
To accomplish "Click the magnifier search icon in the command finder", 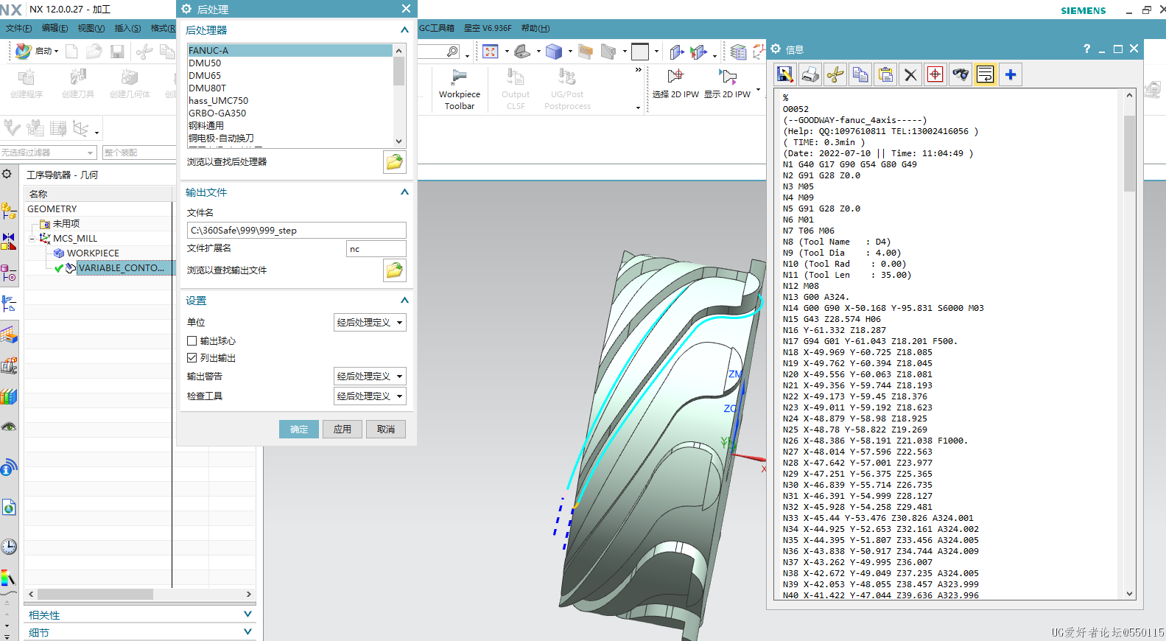I will (452, 51).
